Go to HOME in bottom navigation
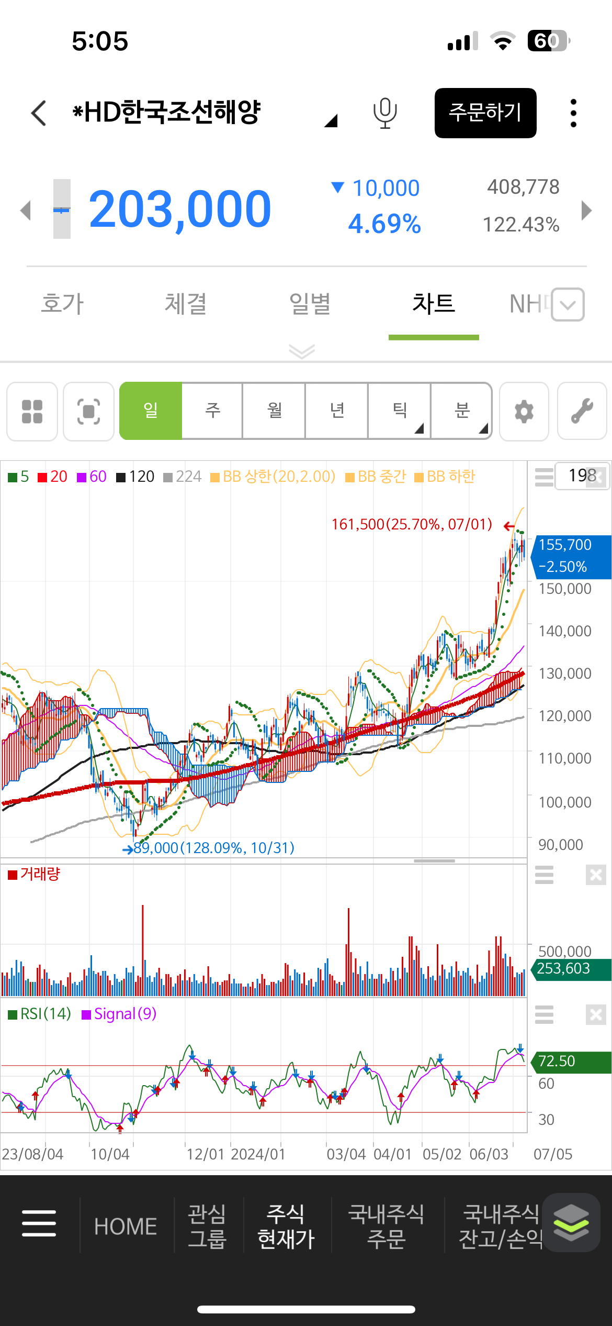The width and height of the screenshot is (612, 1326). (x=126, y=1226)
